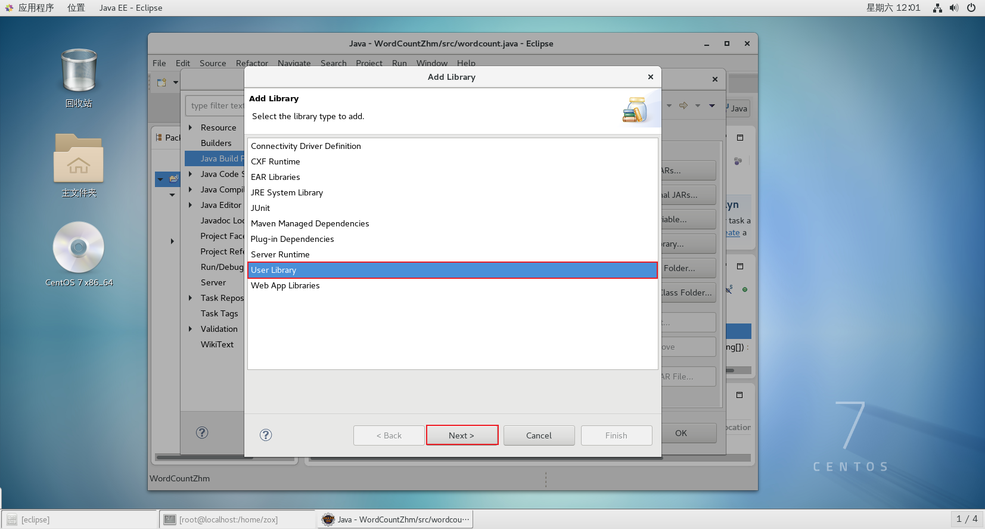
Task: Select JRE System Library
Action: point(452,192)
